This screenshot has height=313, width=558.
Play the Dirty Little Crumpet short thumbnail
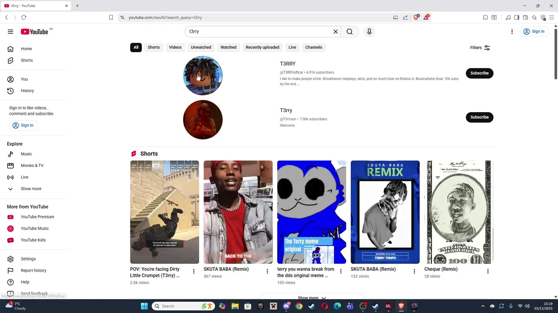point(164,212)
